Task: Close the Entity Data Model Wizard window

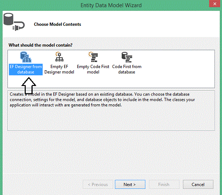Action: pyautogui.click(x=215, y=3)
